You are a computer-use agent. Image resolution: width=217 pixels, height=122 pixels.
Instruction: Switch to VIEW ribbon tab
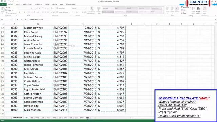point(62,4)
